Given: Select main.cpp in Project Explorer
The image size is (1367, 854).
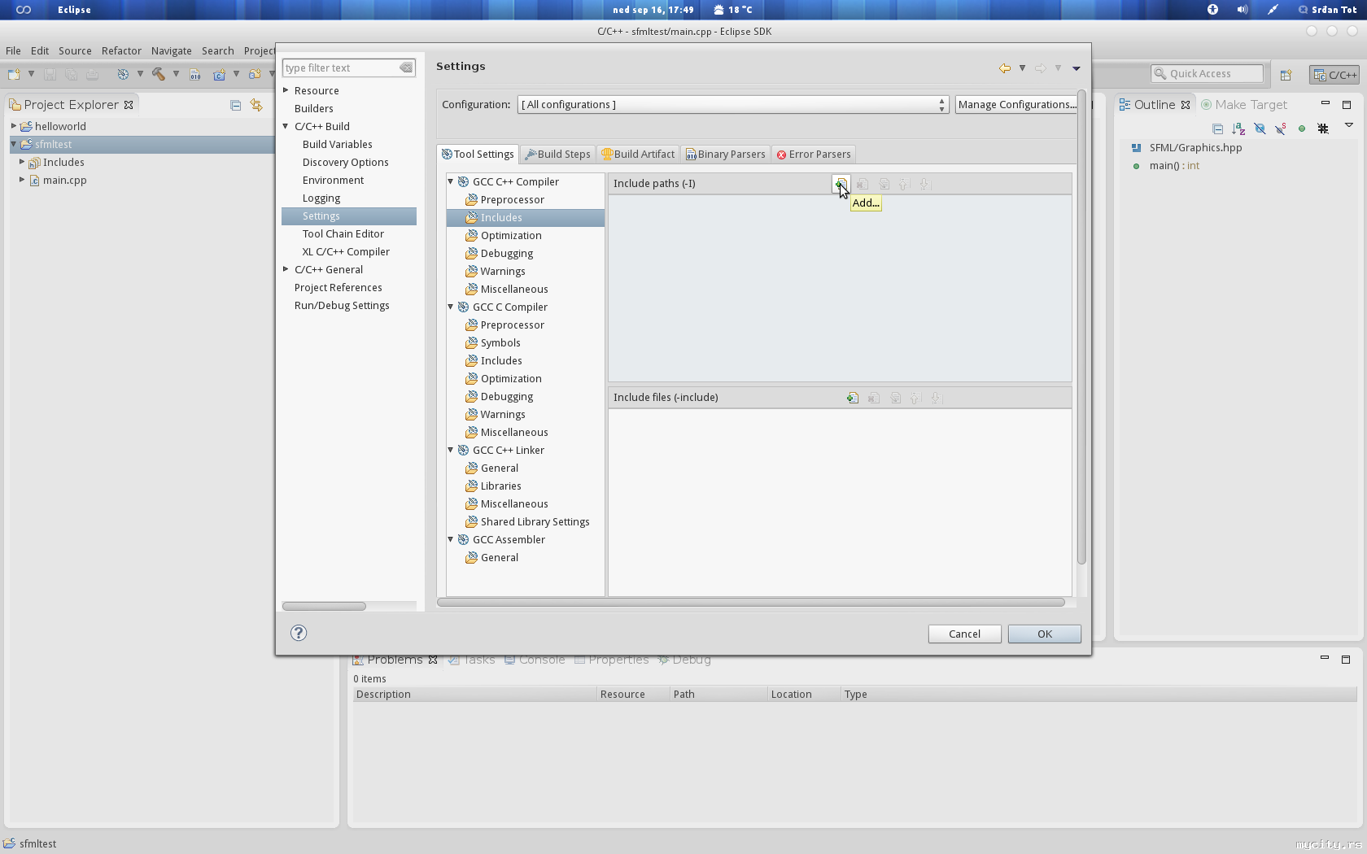Looking at the screenshot, I should tap(64, 181).
